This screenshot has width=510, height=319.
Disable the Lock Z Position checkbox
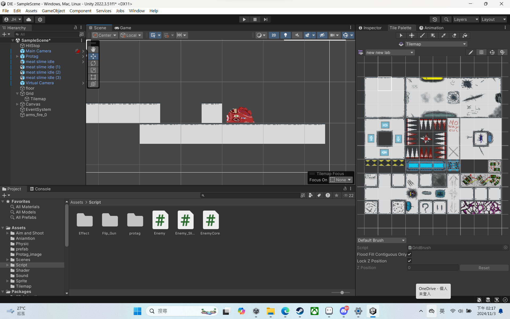click(409, 261)
